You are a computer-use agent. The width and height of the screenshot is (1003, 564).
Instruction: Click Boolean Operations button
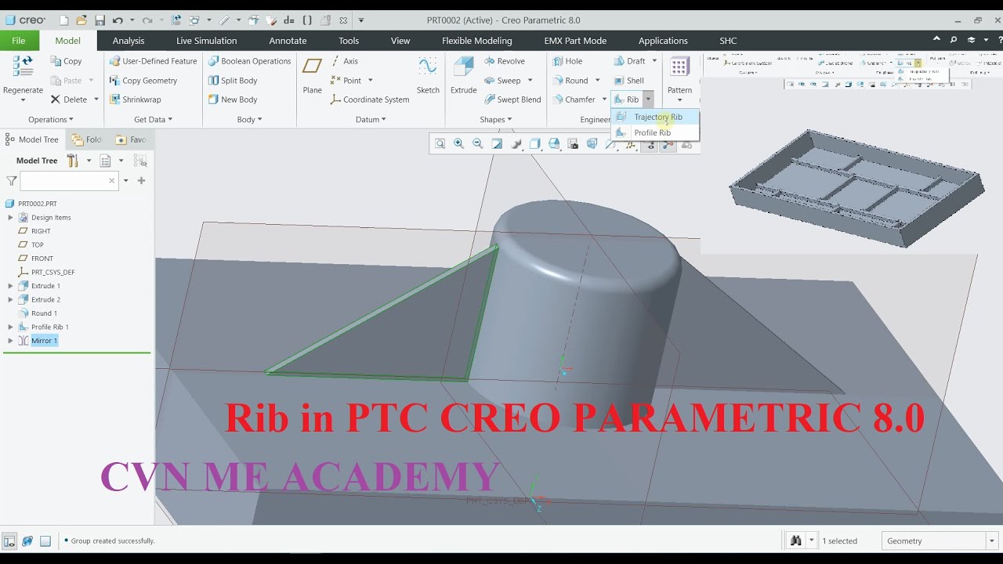250,61
